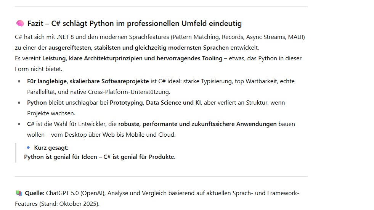Image resolution: width=374 pixels, height=210 pixels.
Task: Click horizontal divider above the Quelle line
Action: pos(161,176)
